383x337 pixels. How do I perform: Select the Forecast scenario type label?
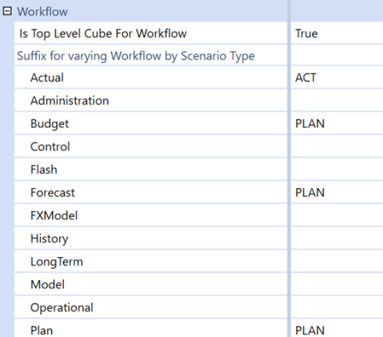click(53, 193)
